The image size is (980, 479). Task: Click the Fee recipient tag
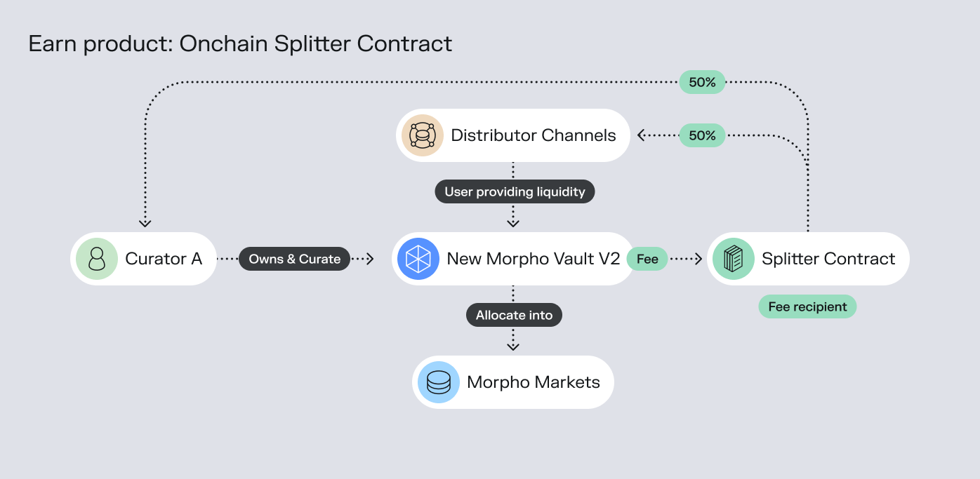click(x=807, y=306)
